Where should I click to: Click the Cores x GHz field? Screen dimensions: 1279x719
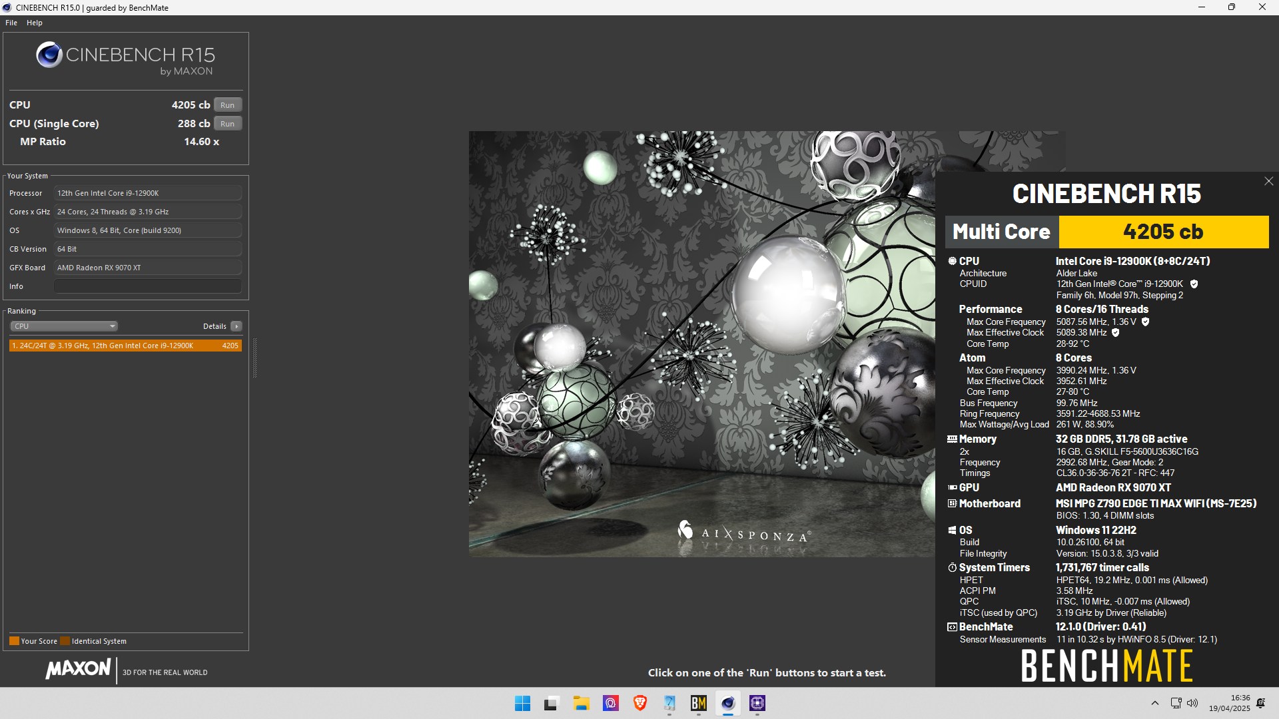(x=148, y=212)
